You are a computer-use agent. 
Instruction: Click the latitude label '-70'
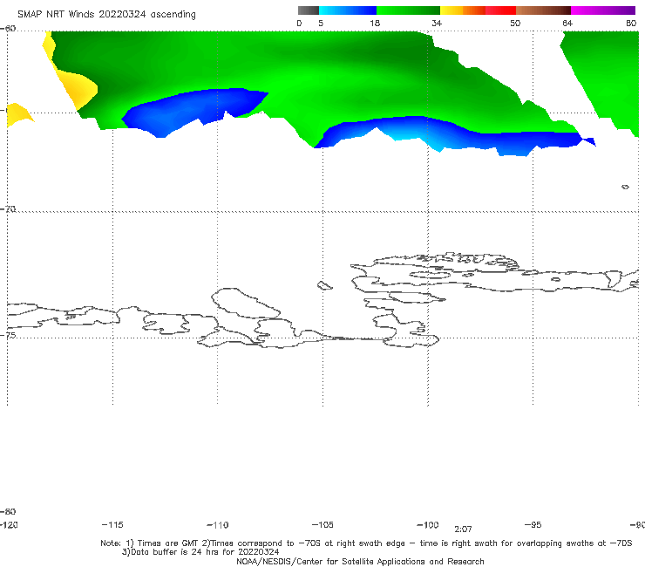click(8, 209)
